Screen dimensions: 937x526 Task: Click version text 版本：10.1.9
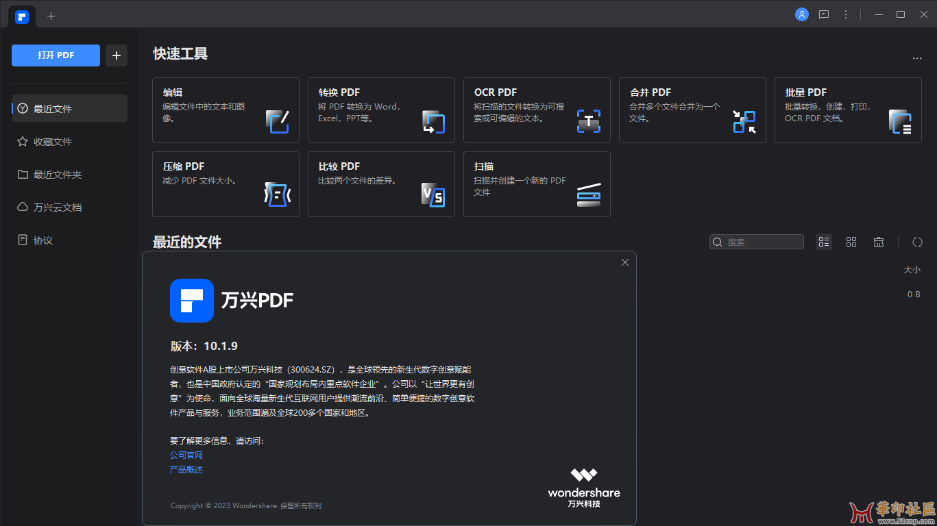pos(204,346)
